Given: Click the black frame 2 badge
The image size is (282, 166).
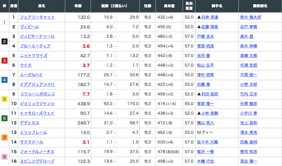Looking at the screenshot, I should [4, 41].
